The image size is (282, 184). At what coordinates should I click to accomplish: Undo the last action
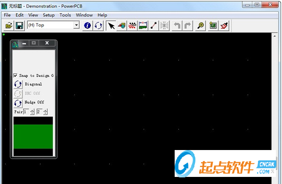pos(177,25)
